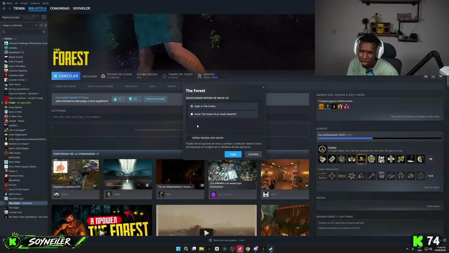The width and height of the screenshot is (449, 253).
Task: Click the Logros achievements icon
Action: click(x=200, y=76)
